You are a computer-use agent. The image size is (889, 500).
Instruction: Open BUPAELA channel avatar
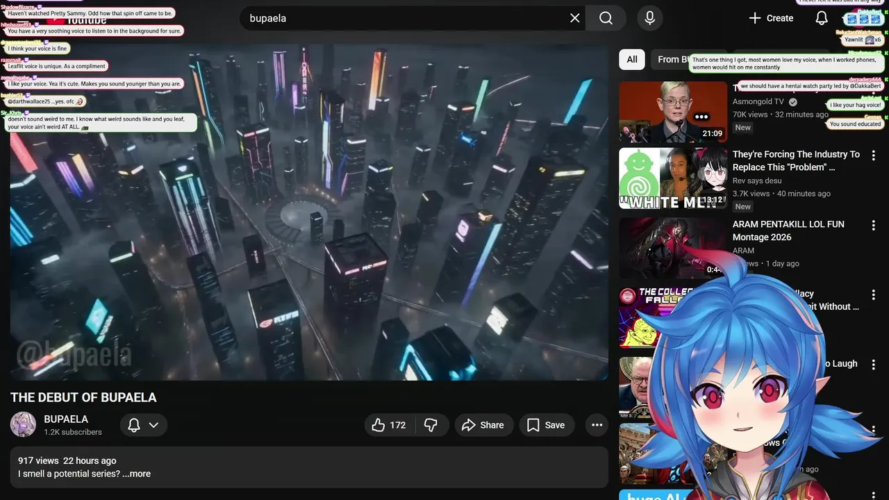tap(23, 424)
